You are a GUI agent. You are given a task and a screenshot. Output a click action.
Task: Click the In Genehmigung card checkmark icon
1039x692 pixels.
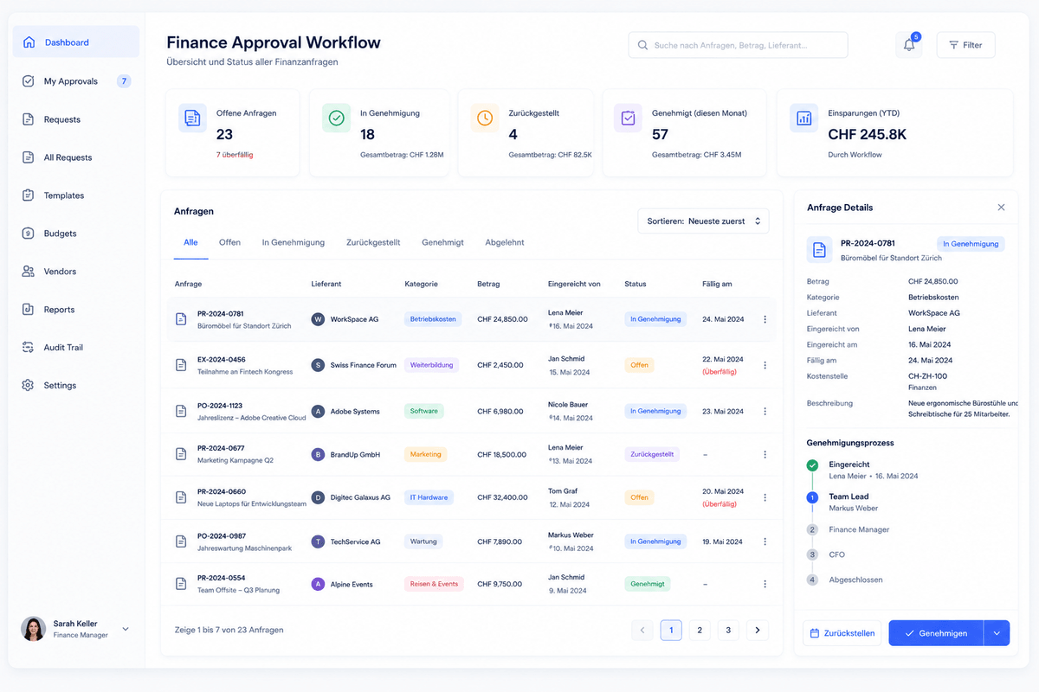(x=337, y=119)
